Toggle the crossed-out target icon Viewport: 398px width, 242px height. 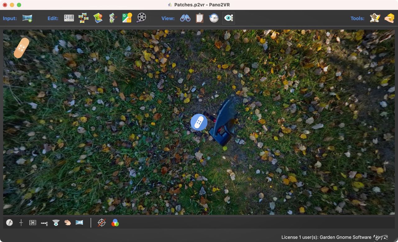(x=102, y=223)
